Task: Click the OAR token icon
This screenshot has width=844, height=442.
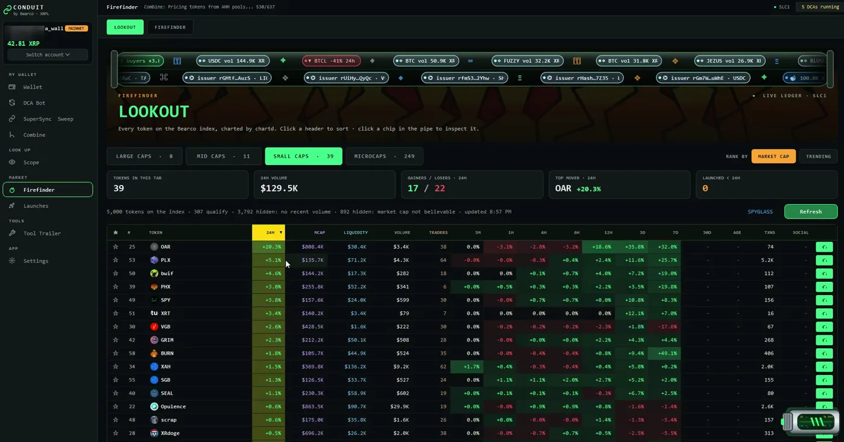Action: (x=154, y=247)
